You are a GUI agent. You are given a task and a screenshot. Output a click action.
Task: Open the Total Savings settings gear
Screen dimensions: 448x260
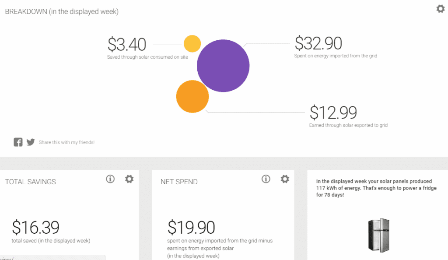point(129,179)
